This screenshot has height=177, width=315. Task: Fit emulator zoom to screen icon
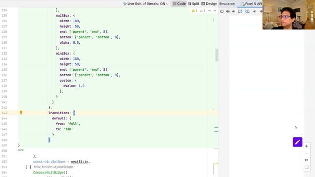coord(307,167)
